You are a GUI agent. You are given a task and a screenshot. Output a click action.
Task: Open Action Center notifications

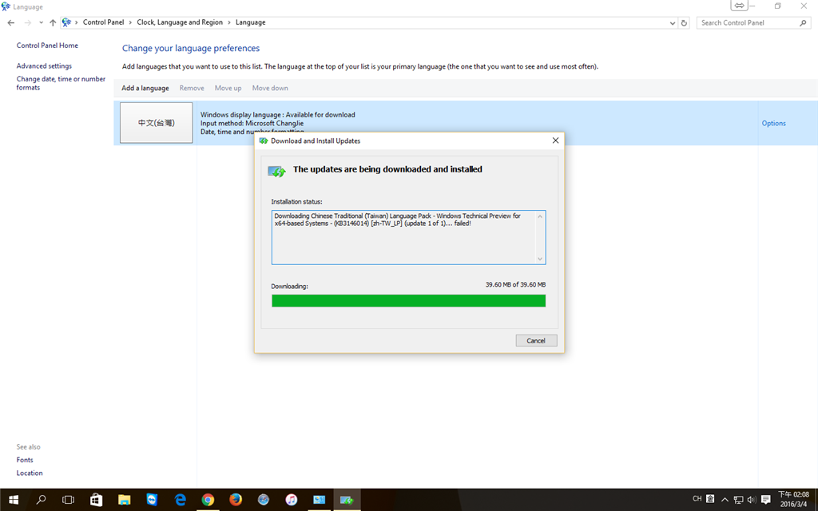pyautogui.click(x=766, y=500)
